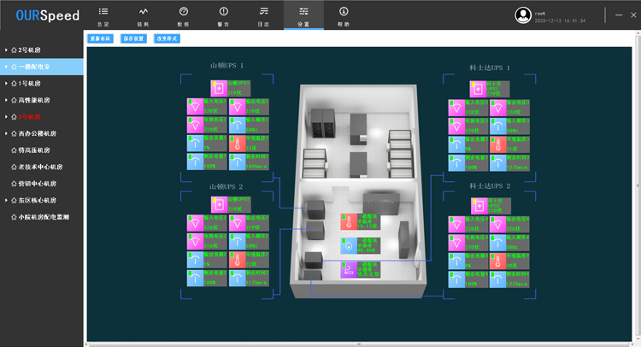Viewport: 641px width, 347px height.
Task: Click the 保存设置 button
Action: [133, 38]
